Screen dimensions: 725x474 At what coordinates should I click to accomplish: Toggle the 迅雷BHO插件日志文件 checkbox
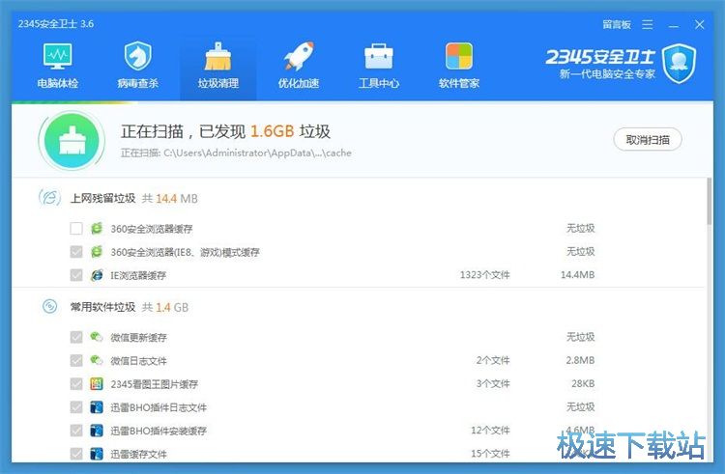click(76, 407)
